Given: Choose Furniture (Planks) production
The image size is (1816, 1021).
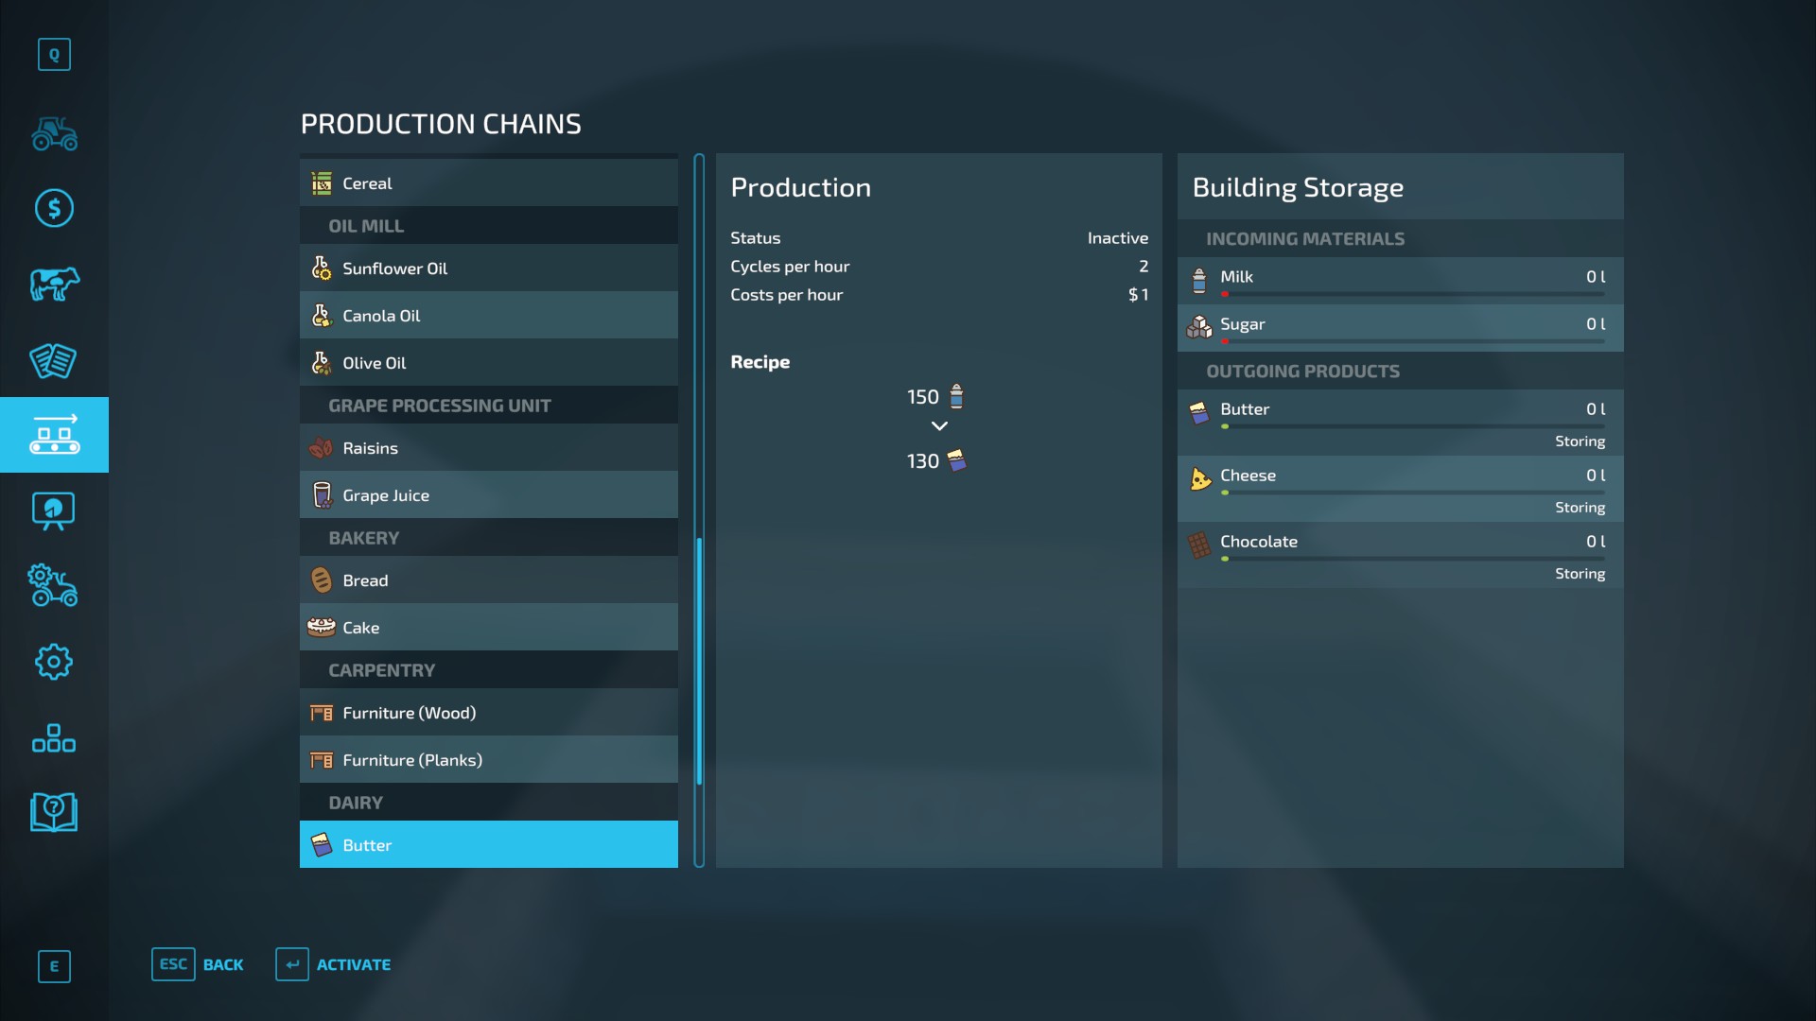Looking at the screenshot, I should click(488, 760).
